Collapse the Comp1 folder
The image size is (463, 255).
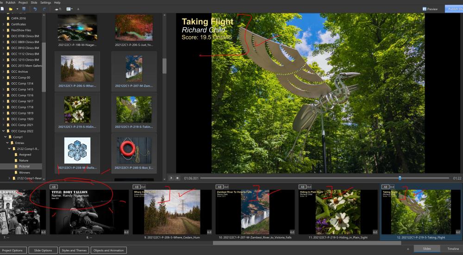point(5,137)
